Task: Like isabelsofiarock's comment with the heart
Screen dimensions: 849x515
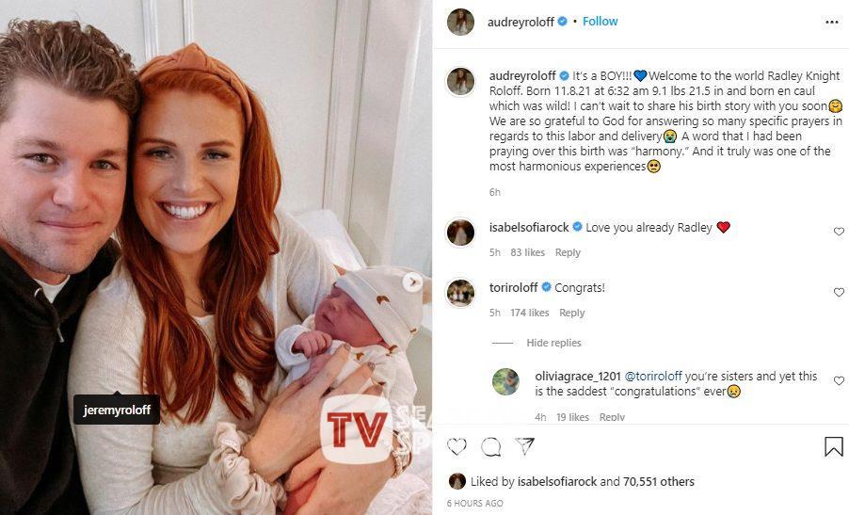Action: pyautogui.click(x=839, y=232)
